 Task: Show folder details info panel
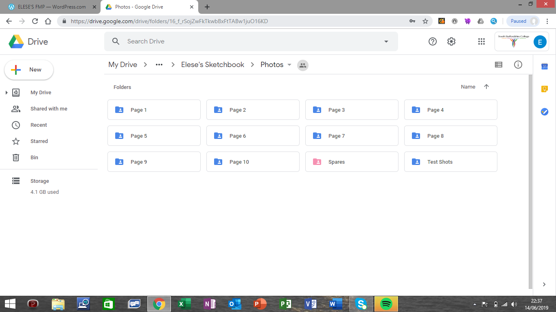[518, 65]
